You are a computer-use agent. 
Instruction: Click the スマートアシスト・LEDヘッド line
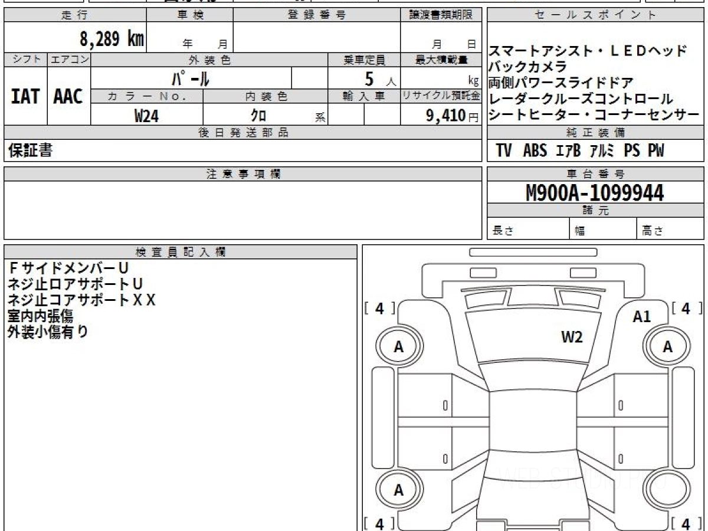[x=588, y=51]
